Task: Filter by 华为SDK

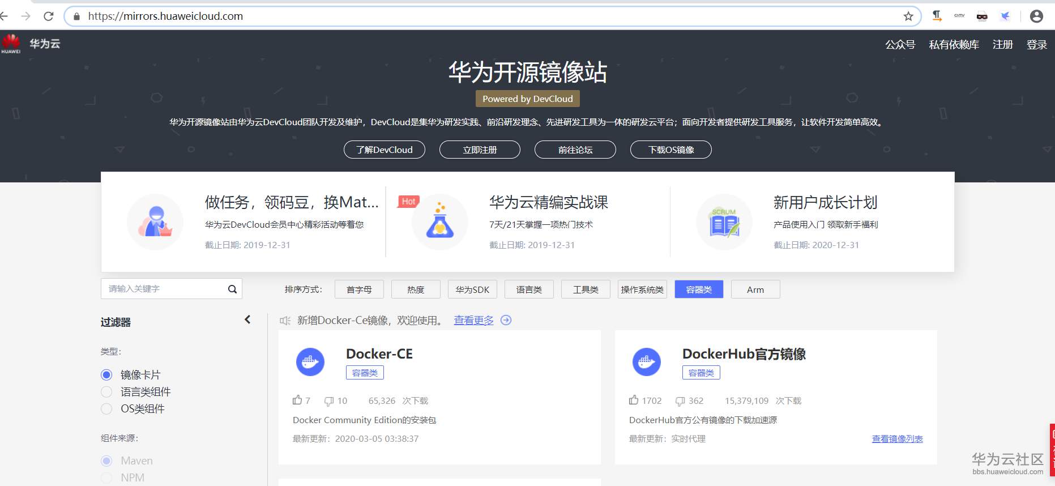Action: click(472, 289)
